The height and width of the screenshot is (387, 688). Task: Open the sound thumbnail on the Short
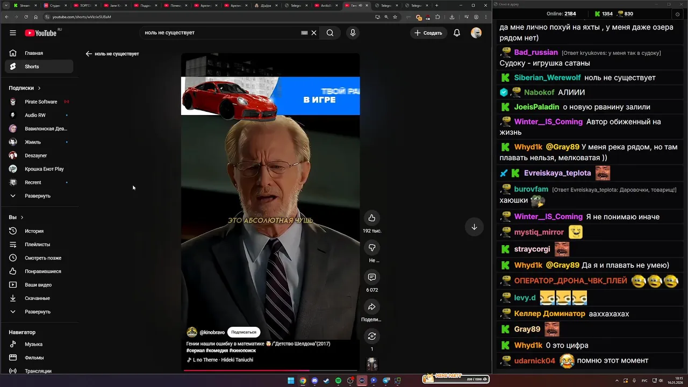372,364
